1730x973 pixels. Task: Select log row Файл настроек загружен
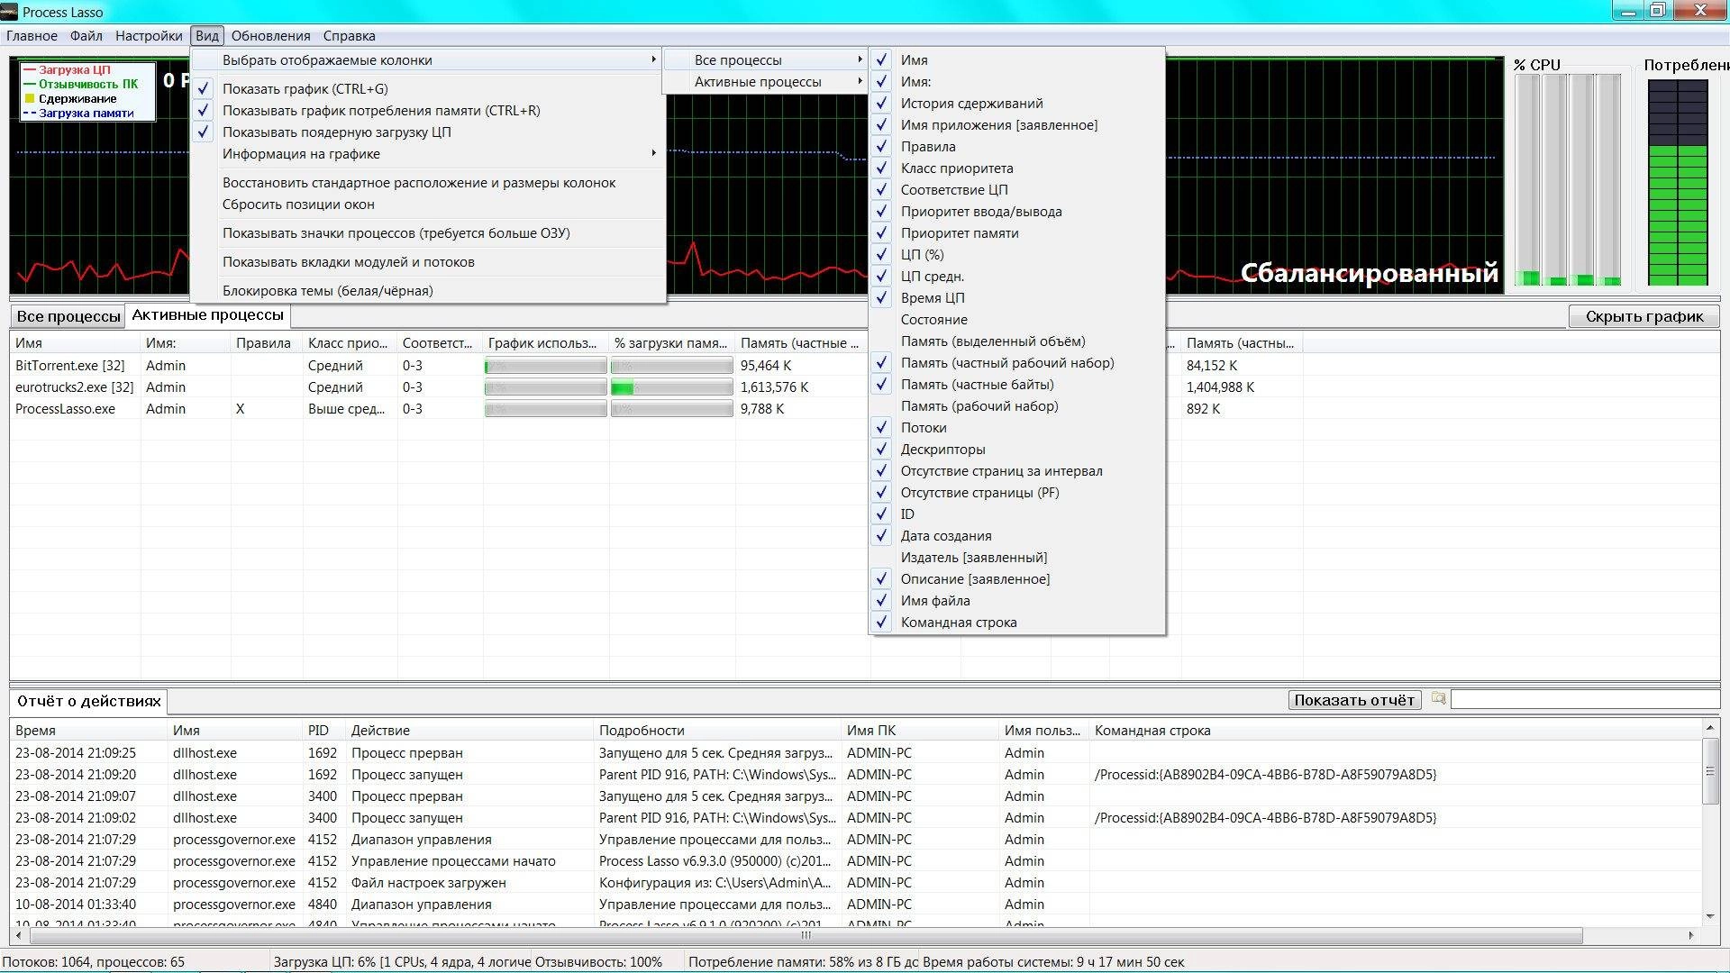(856, 883)
